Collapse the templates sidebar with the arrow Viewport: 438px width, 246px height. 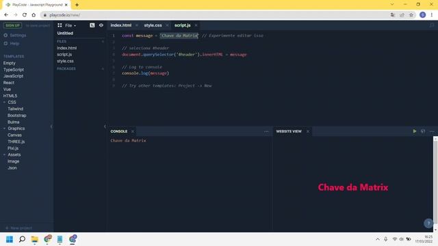tap(51, 126)
